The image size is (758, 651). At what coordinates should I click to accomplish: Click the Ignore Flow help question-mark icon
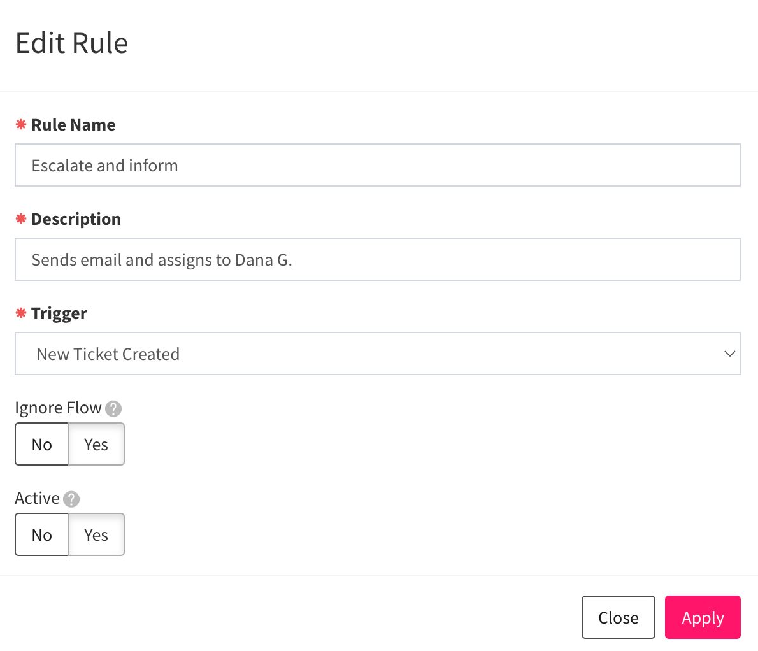tap(113, 409)
